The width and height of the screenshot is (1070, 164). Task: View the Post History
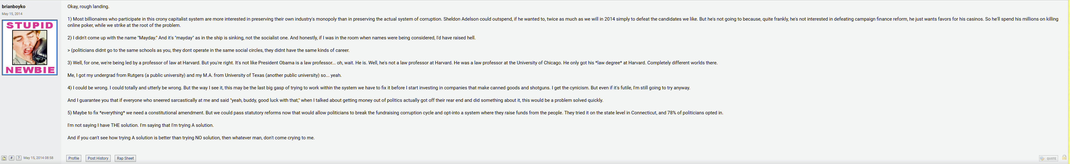[x=98, y=158]
